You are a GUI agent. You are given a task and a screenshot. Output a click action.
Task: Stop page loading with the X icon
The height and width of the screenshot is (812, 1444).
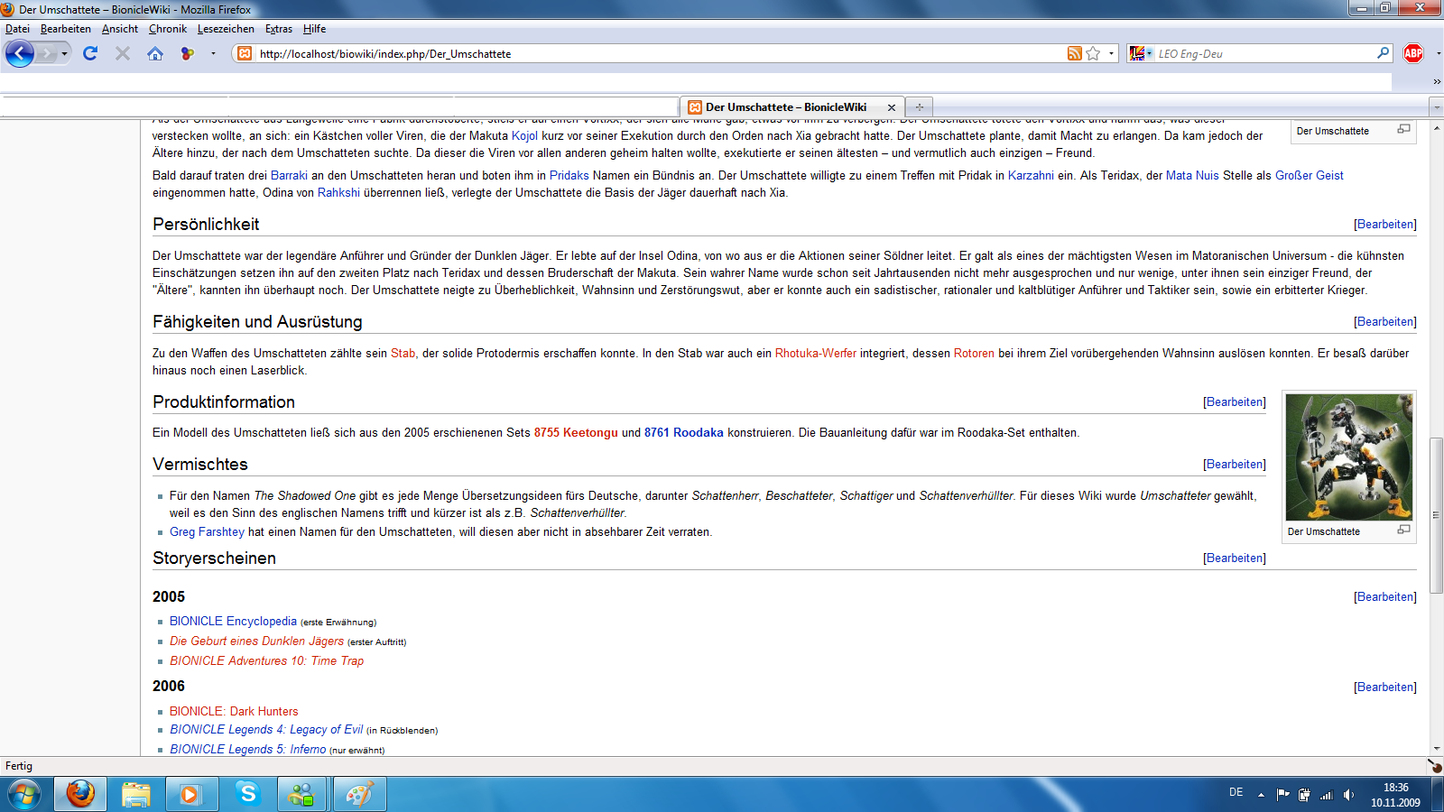point(122,53)
